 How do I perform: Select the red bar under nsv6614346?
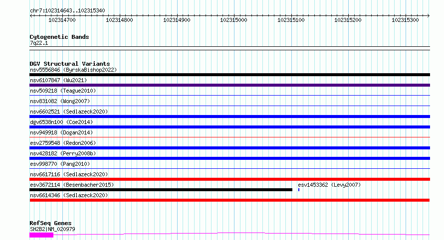point(229,200)
